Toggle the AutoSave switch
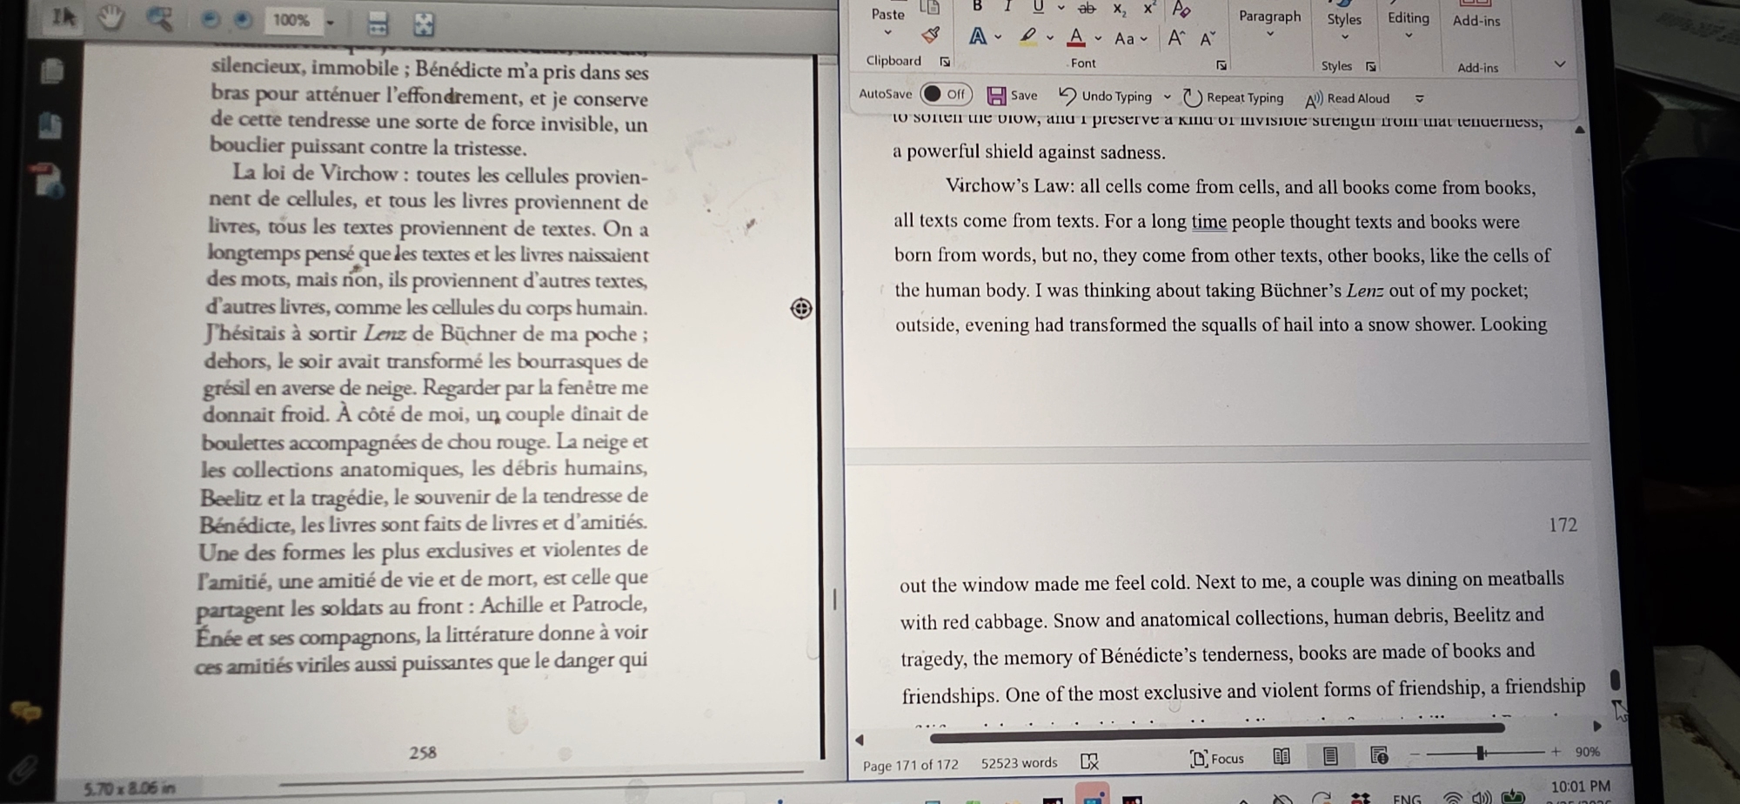Viewport: 1740px width, 804px height. tap(946, 94)
